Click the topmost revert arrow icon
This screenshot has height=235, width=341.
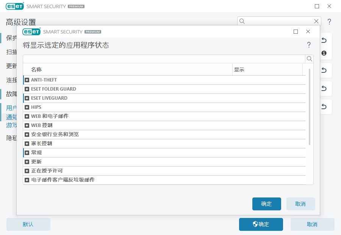(x=324, y=40)
